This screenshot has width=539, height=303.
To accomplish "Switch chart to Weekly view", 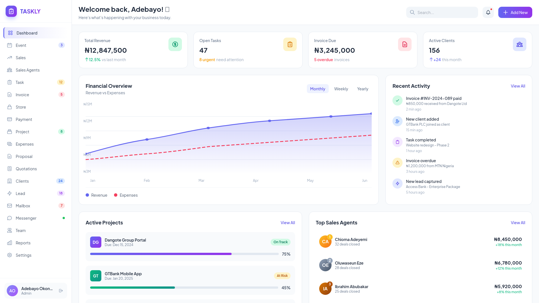I will [x=341, y=89].
